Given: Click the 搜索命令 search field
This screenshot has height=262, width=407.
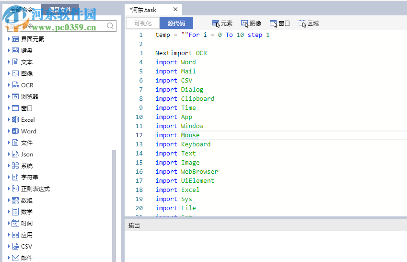Looking at the screenshot, I should click(x=62, y=26).
